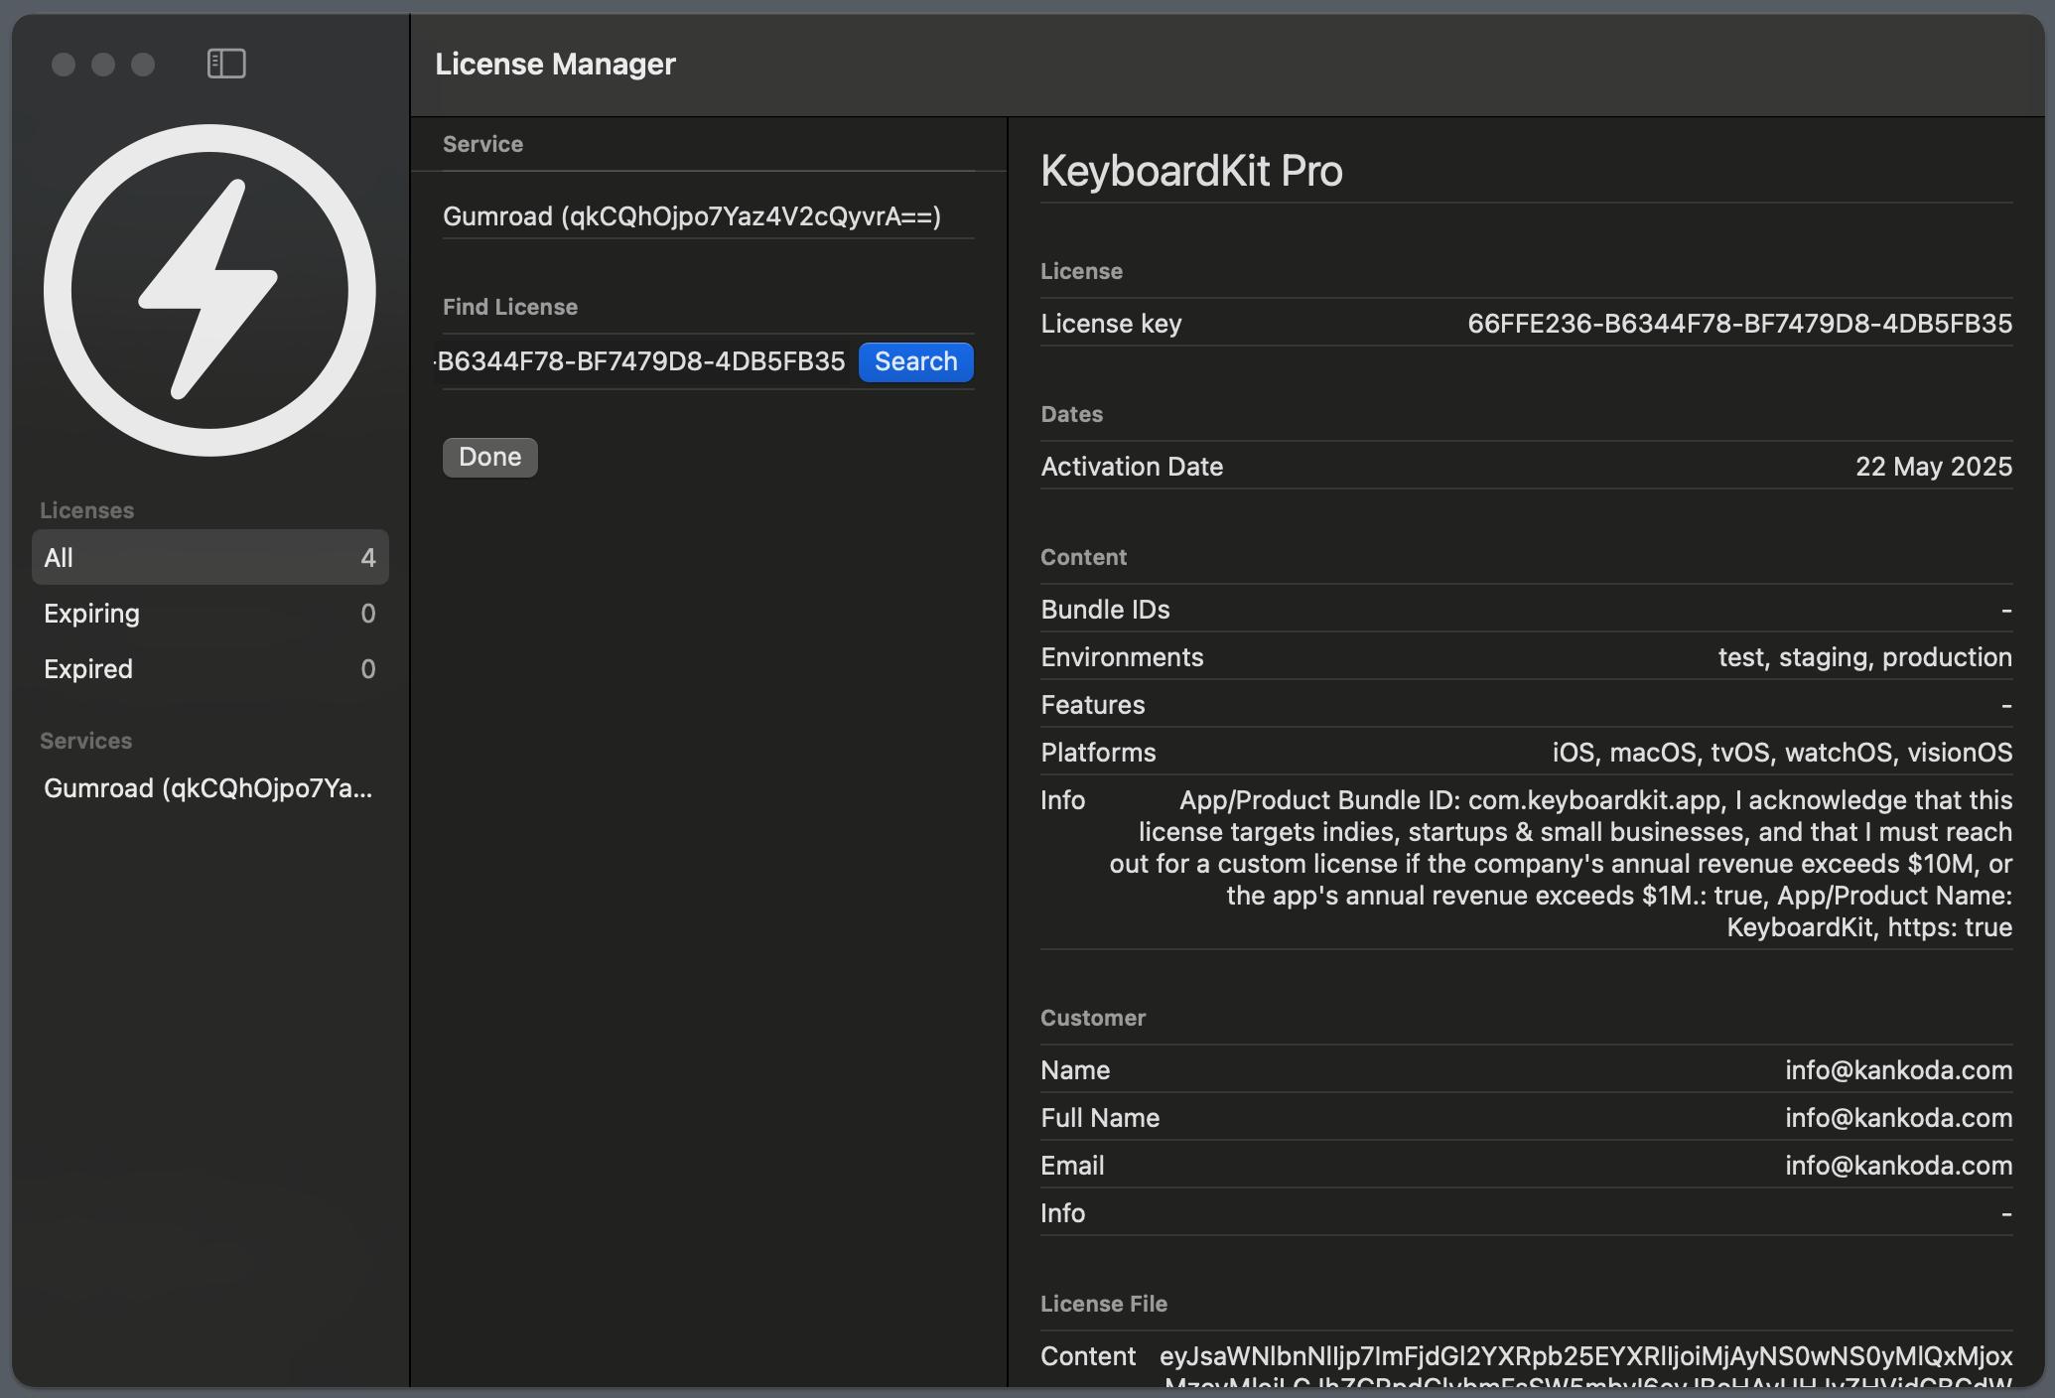Click the license key value 66FFE236-B6344F78
The width and height of the screenshot is (2055, 1398).
(x=1739, y=324)
